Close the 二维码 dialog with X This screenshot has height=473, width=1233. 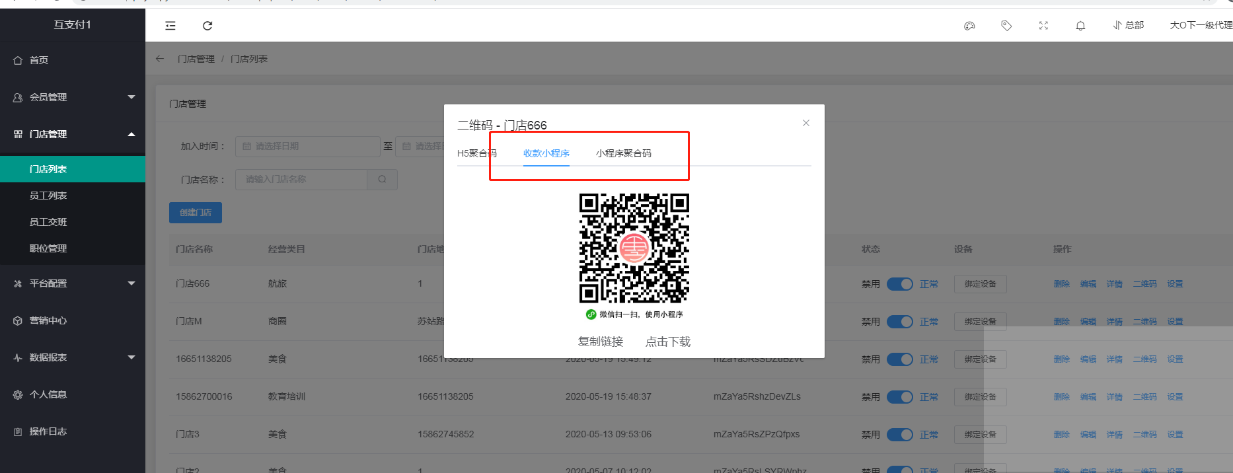[x=806, y=123]
